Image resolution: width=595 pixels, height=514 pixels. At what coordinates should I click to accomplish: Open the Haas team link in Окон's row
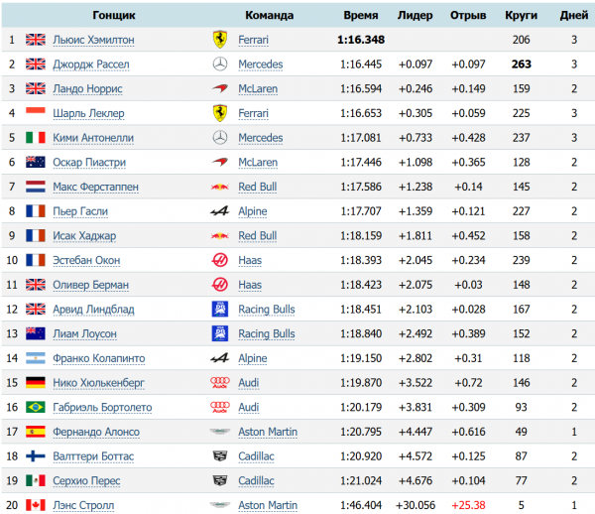250,260
